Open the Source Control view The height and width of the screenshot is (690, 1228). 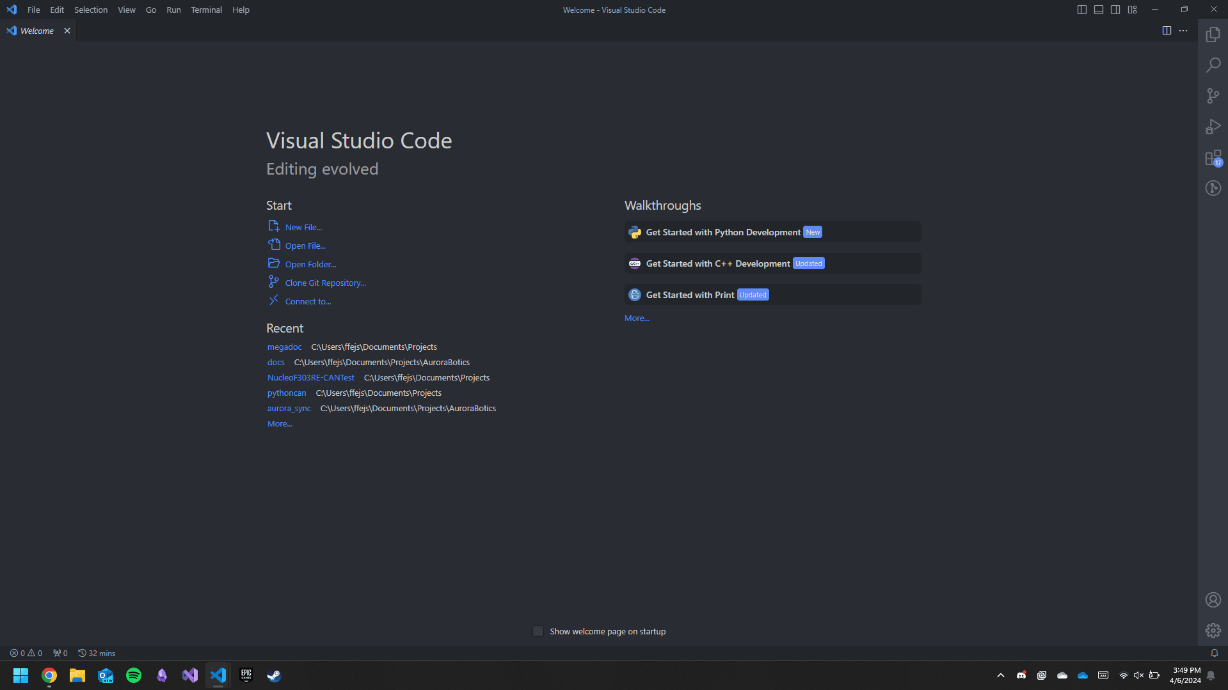click(x=1213, y=95)
